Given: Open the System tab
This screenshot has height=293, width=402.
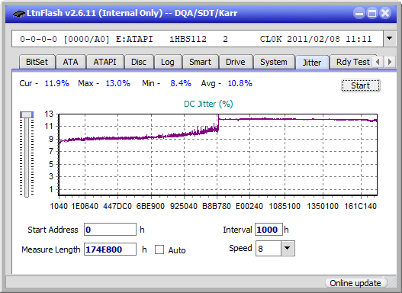Looking at the screenshot, I should [274, 62].
